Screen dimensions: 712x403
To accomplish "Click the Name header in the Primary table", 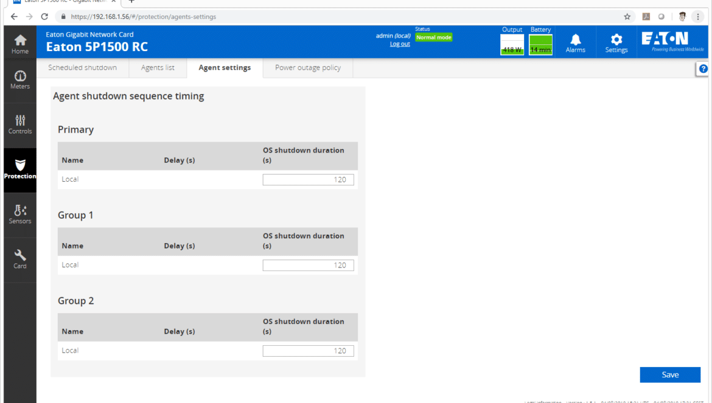I will click(72, 160).
